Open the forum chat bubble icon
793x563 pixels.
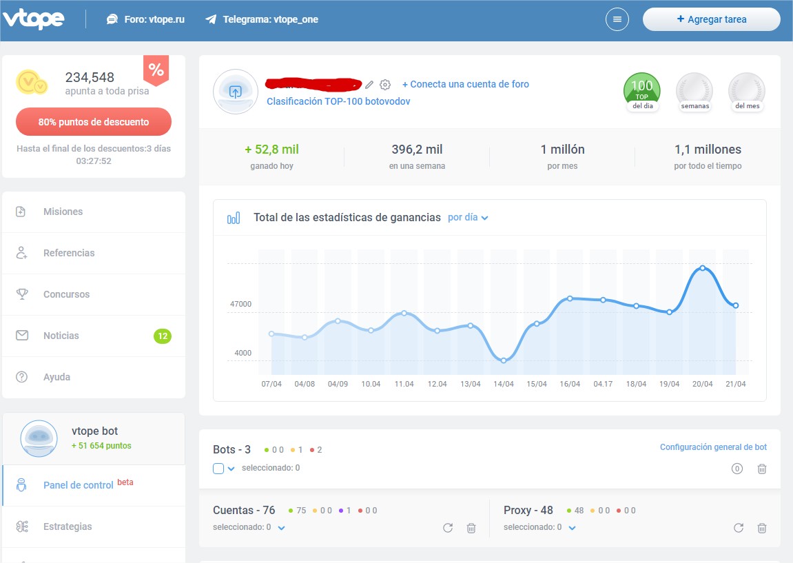[112, 19]
